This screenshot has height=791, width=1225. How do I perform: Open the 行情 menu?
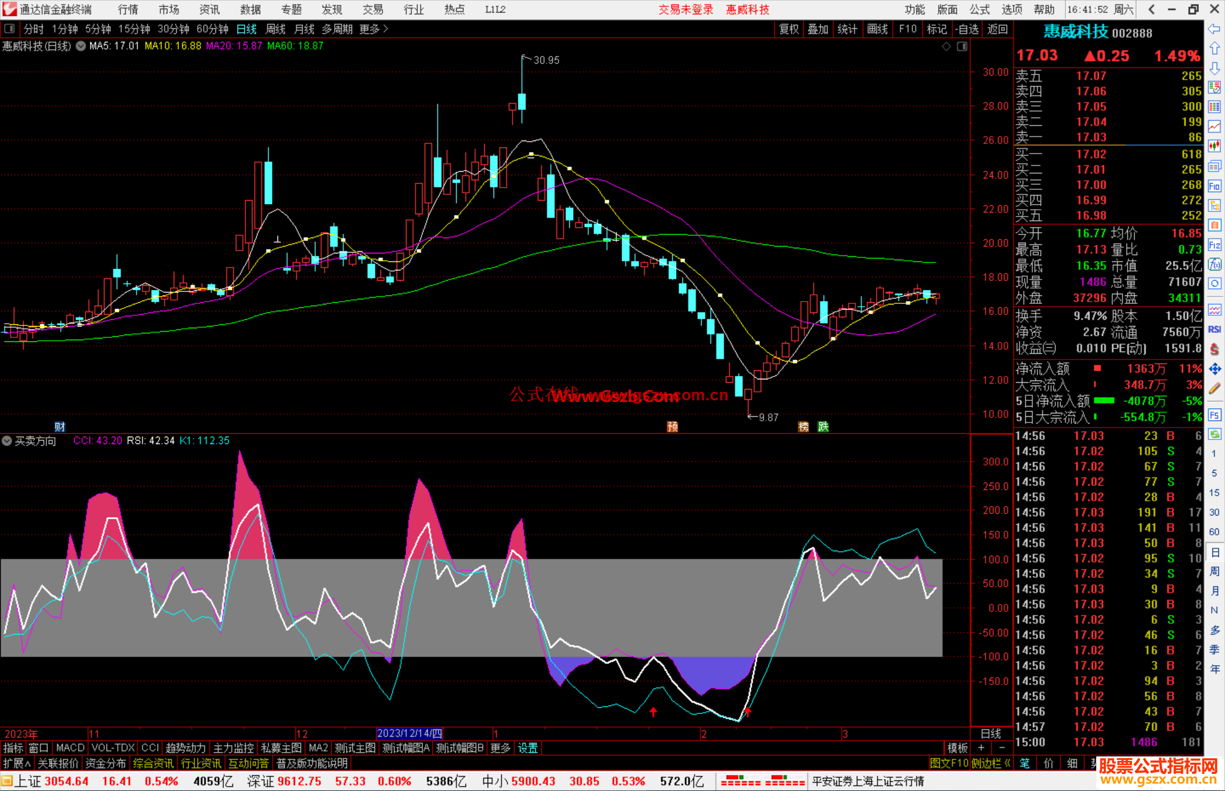128,10
